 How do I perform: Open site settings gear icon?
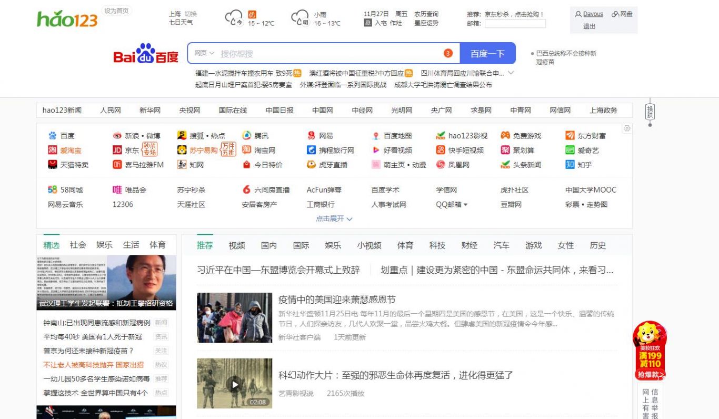(x=626, y=128)
